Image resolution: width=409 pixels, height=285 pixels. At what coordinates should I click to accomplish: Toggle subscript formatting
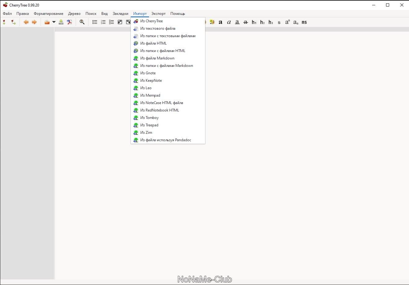[296, 22]
